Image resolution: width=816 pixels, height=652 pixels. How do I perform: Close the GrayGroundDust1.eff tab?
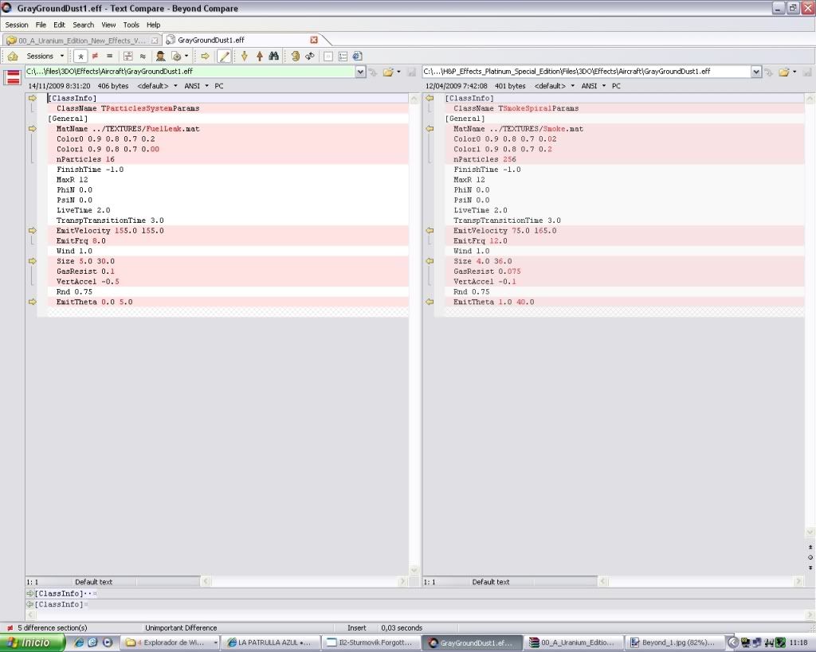pos(314,40)
